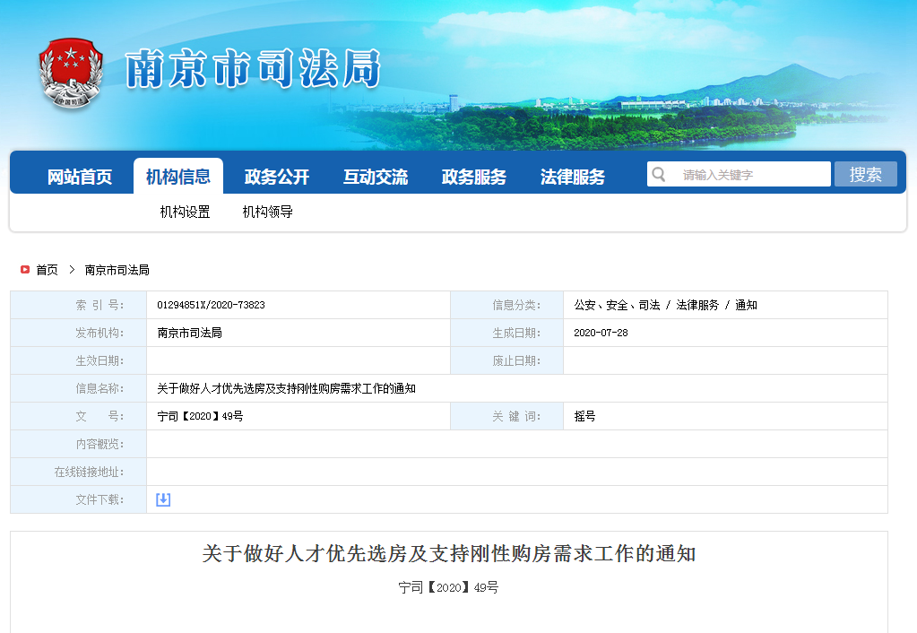Viewport: 917px width, 633px height.
Task: Focus the keyword search input field
Action: tap(751, 175)
